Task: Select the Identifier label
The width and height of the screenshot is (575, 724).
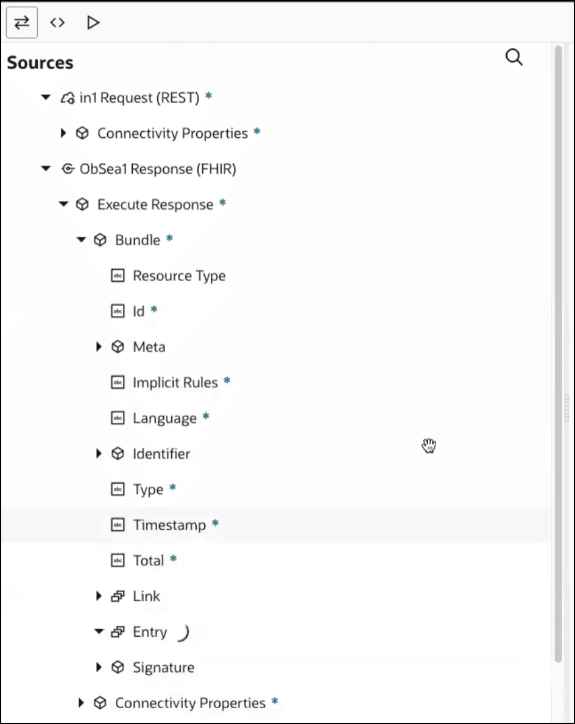Action: tap(161, 454)
